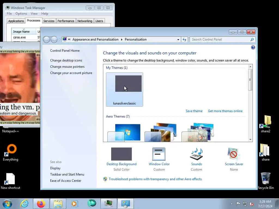Open the File menu in Task Manager

(x=9, y=14)
